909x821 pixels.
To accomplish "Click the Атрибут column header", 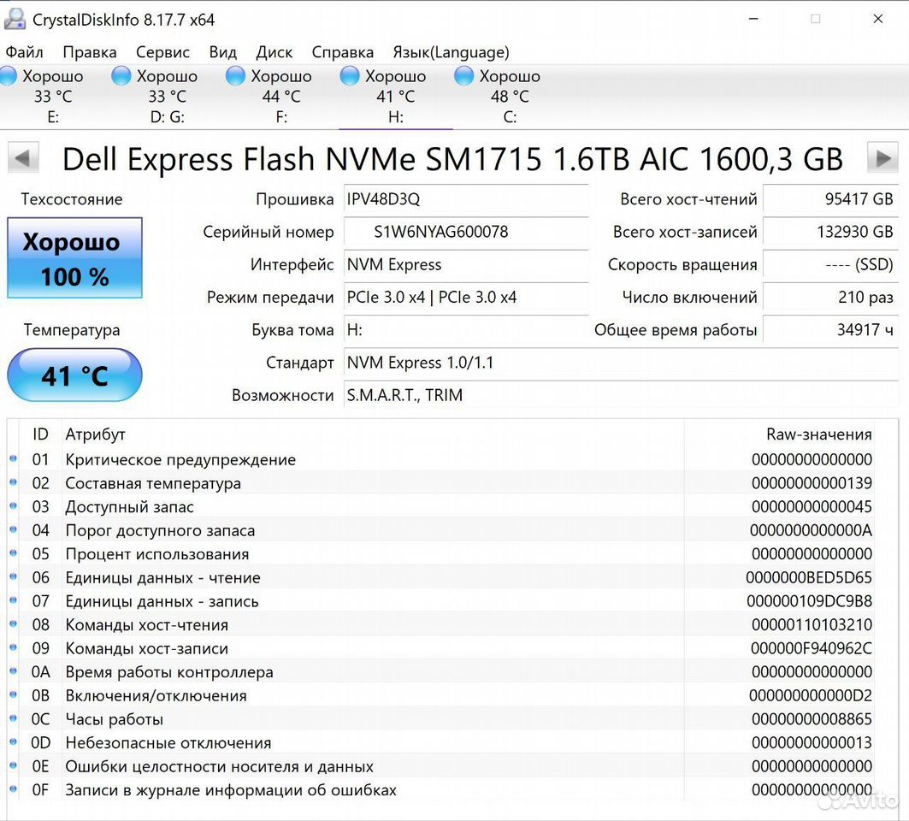I will (95, 434).
